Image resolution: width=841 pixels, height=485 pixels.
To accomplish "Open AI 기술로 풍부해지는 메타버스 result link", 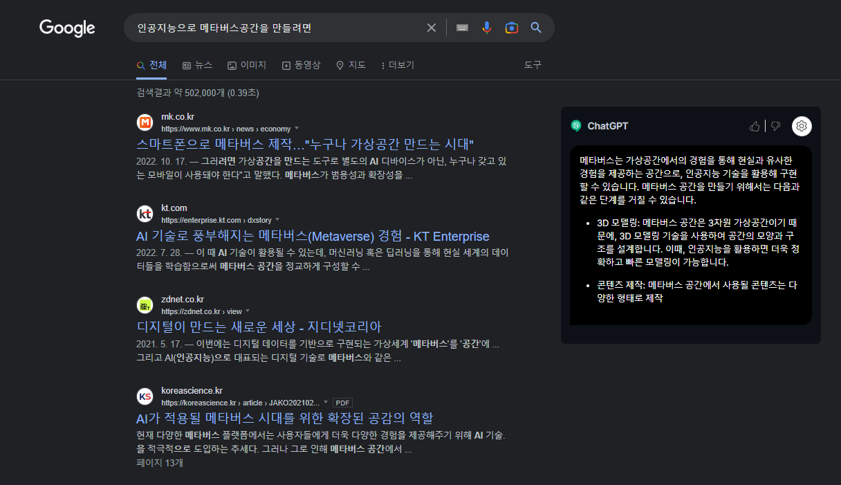I will click(313, 236).
